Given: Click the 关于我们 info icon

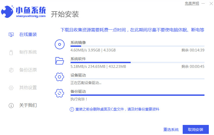Looking at the screenshot, I should coord(11,106).
